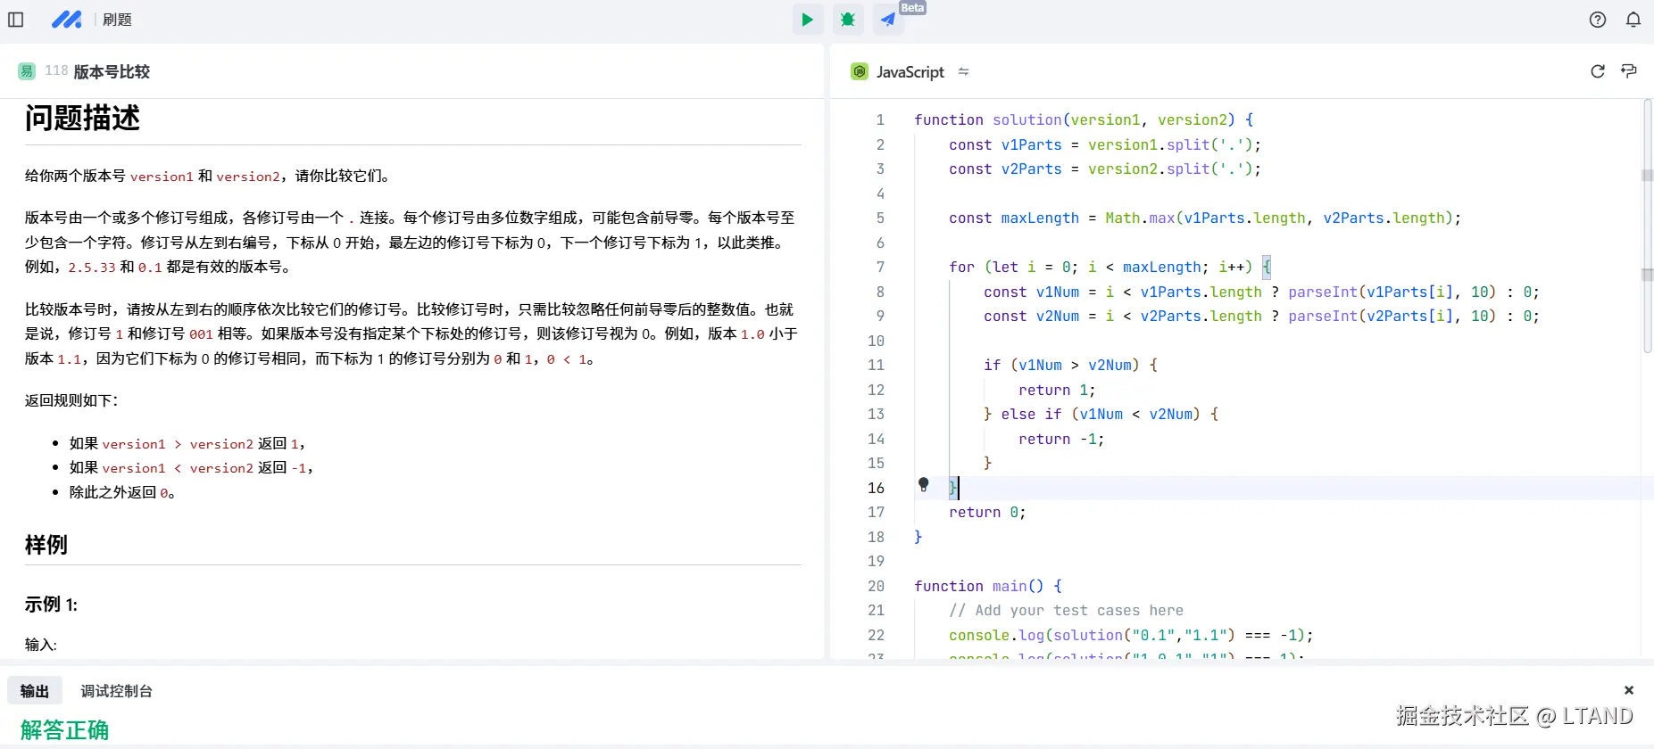Click the console.log test case on line 22
The width and height of the screenshot is (1654, 749).
[1131, 635]
